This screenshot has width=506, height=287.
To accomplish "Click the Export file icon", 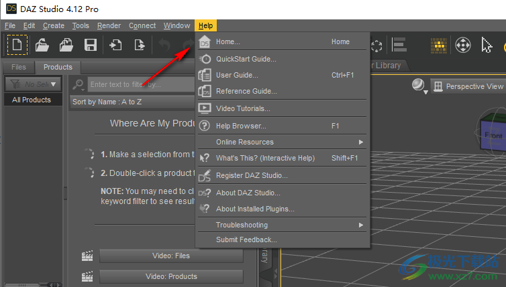I will (140, 45).
